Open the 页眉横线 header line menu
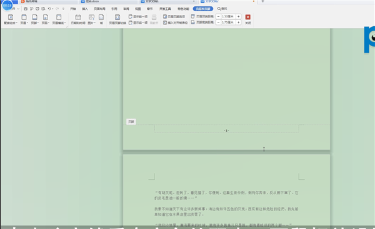The height and width of the screenshot is (229, 375). coord(59,19)
